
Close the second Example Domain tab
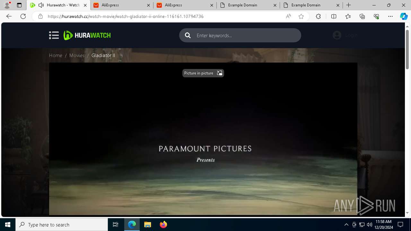tap(338, 5)
